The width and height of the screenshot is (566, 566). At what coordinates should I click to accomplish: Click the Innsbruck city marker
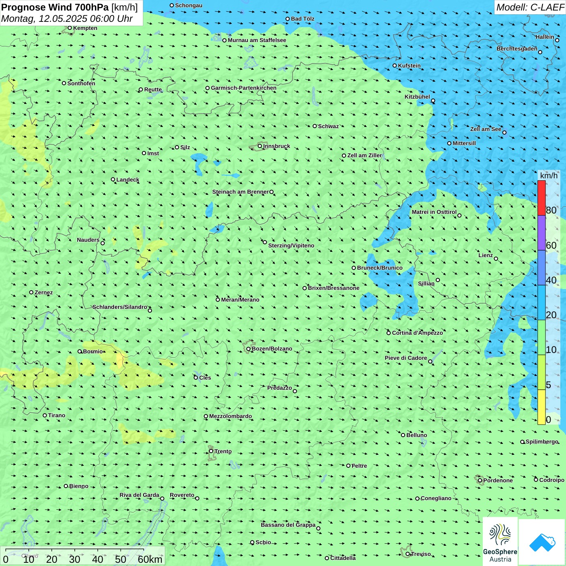[260, 146]
